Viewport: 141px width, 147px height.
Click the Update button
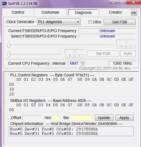coord(104,118)
